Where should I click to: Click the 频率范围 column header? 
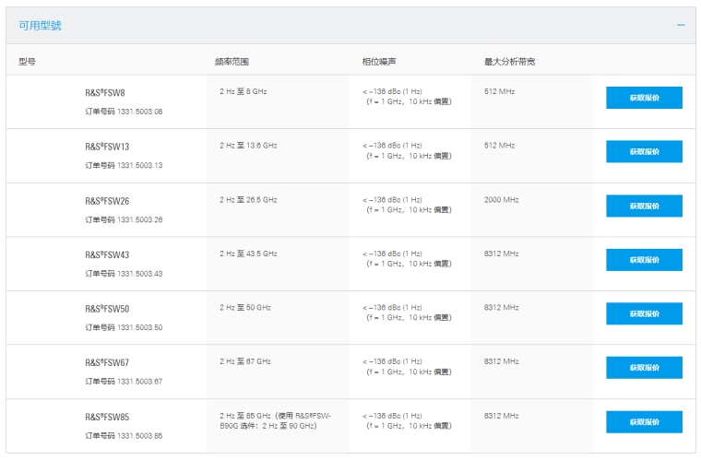[x=232, y=62]
